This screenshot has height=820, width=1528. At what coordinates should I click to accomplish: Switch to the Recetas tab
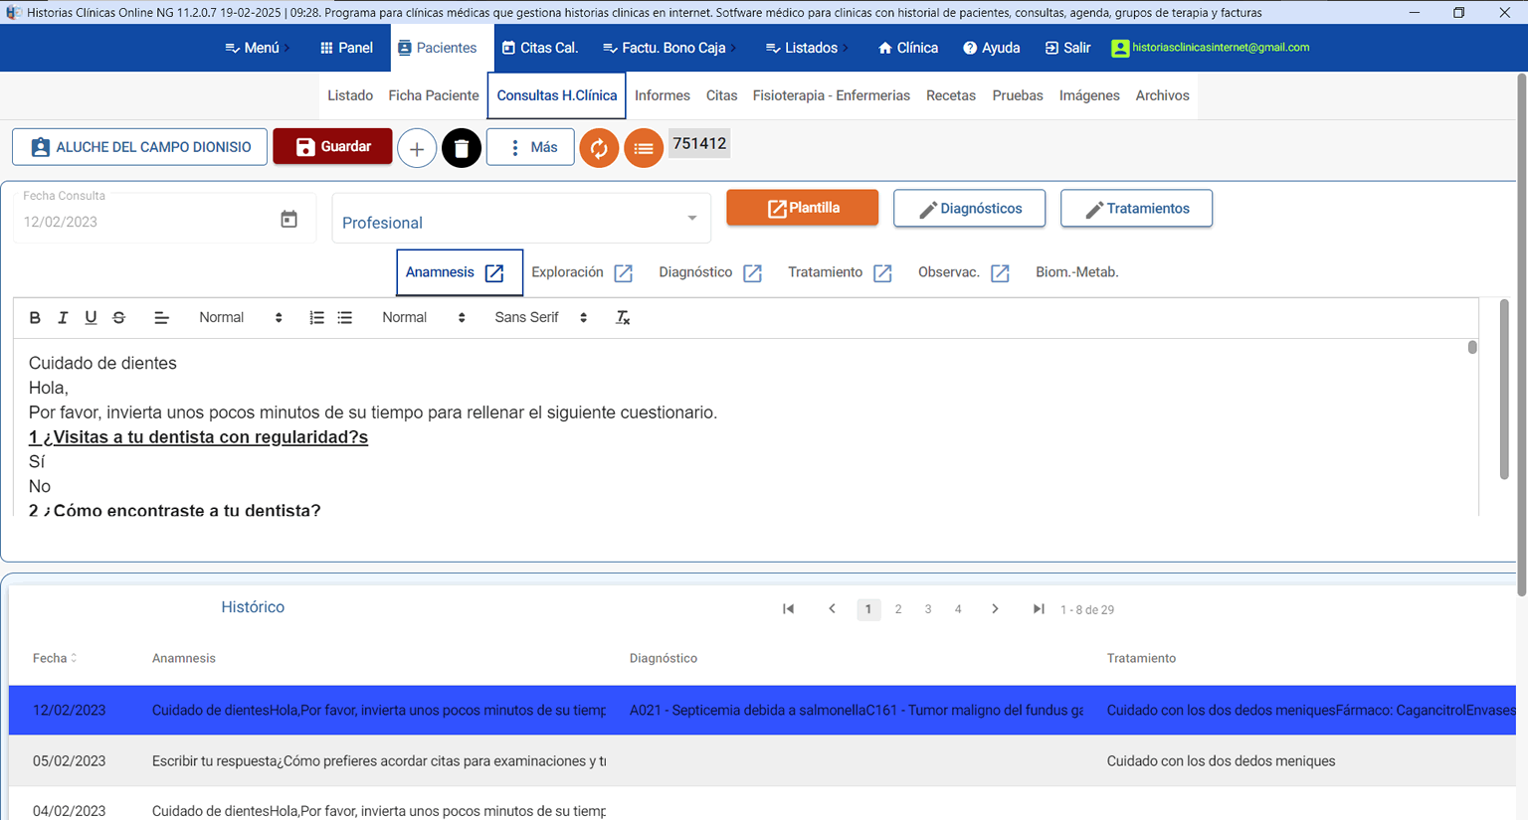coord(950,95)
